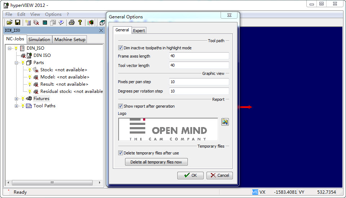Click the Tool vector length input field
Viewport: 346px width, 198px height.
pos(199,65)
